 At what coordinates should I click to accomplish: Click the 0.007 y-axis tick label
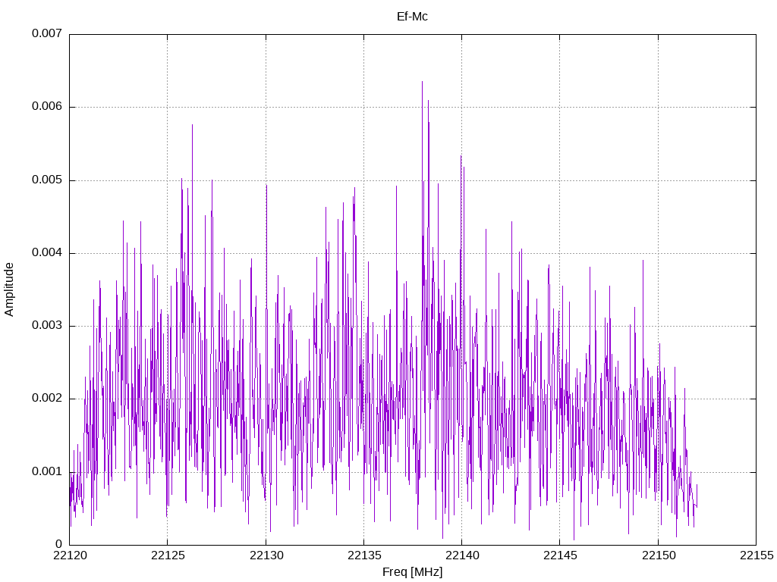(47, 33)
